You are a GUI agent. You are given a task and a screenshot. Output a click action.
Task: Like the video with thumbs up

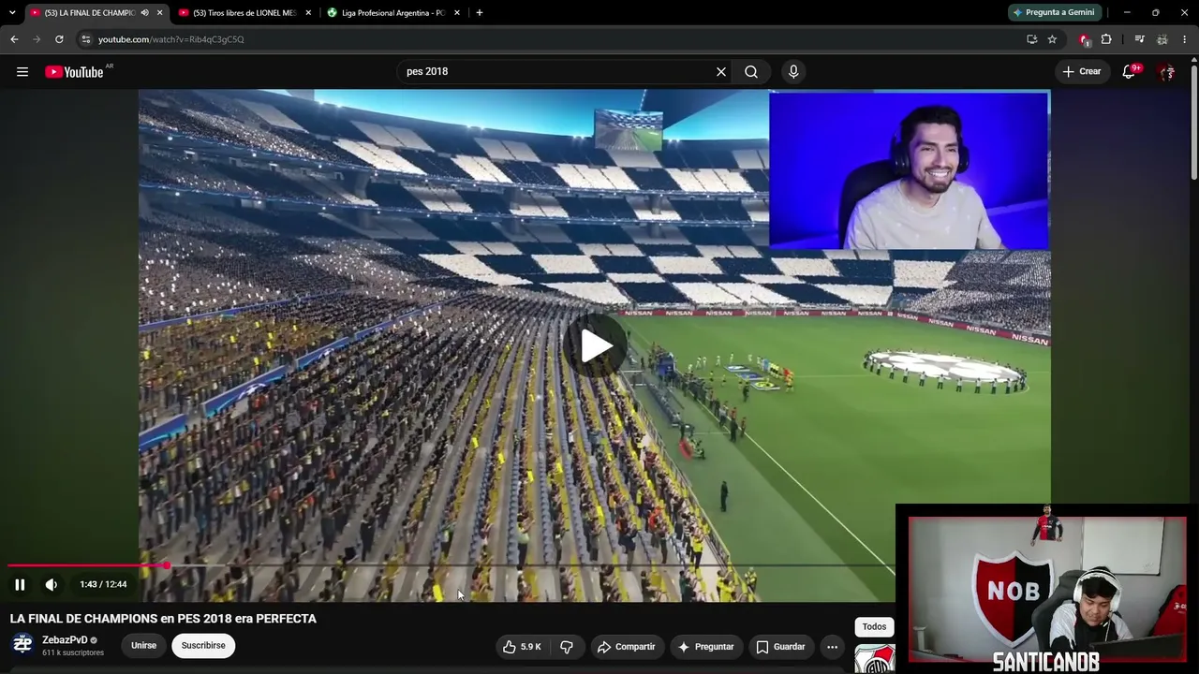point(522,647)
